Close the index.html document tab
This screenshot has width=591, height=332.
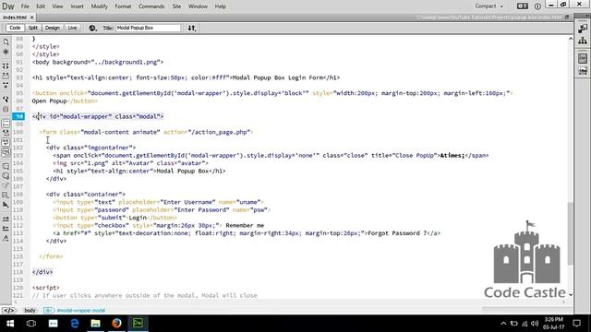pos(32,18)
